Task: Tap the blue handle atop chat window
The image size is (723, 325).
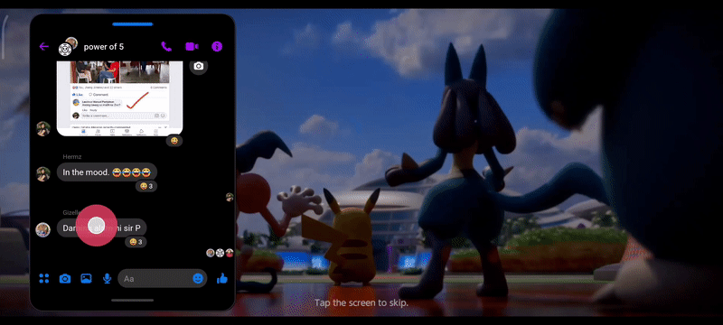Action: point(132,24)
